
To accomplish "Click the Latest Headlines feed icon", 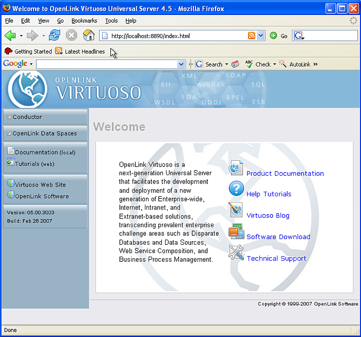I will pyautogui.click(x=59, y=51).
